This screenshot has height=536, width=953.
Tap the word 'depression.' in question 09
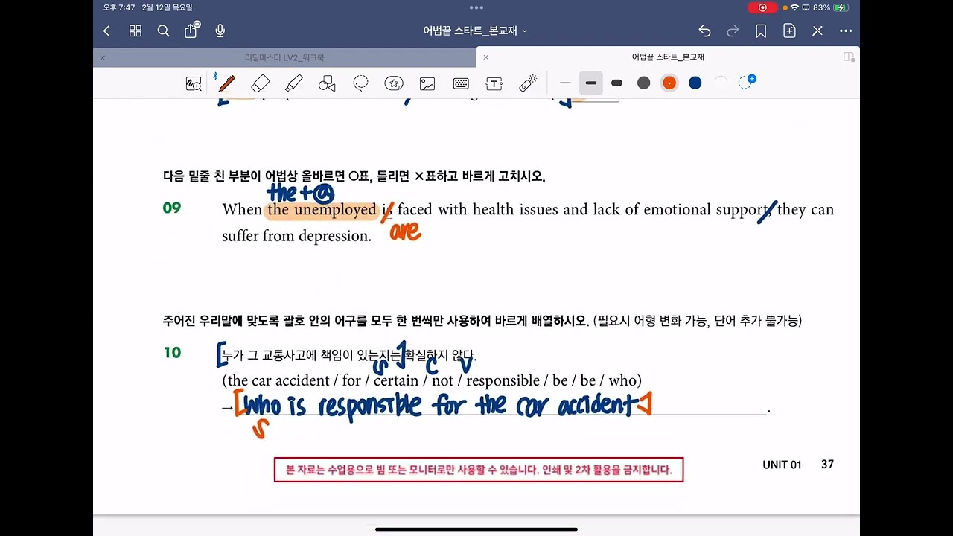coord(335,237)
